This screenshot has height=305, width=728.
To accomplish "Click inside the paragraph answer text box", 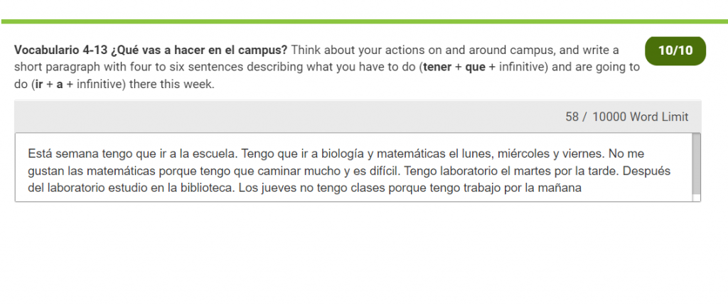I will point(354,168).
